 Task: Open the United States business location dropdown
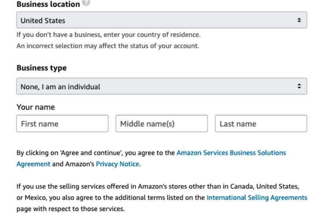pos(162,20)
